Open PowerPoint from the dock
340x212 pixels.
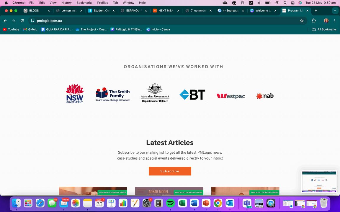(x=206, y=203)
